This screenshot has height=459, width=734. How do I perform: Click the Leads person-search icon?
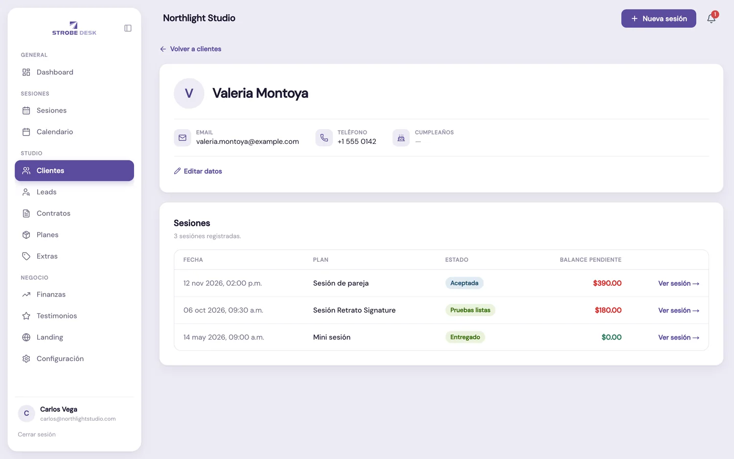tap(26, 192)
